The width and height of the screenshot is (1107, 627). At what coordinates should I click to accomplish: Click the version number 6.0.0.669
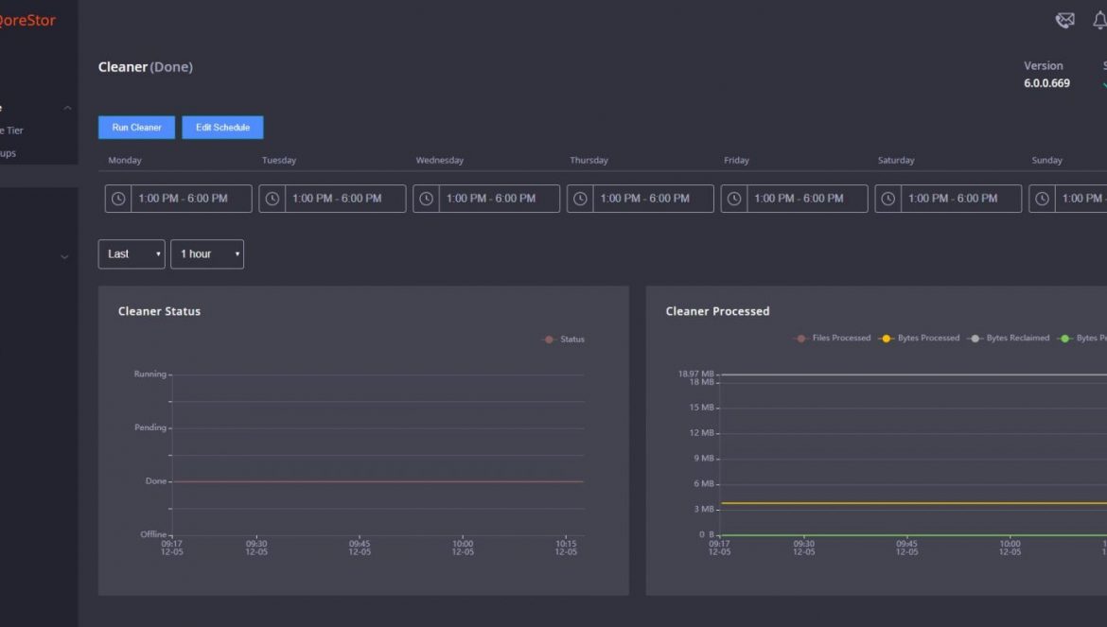pyautogui.click(x=1046, y=83)
